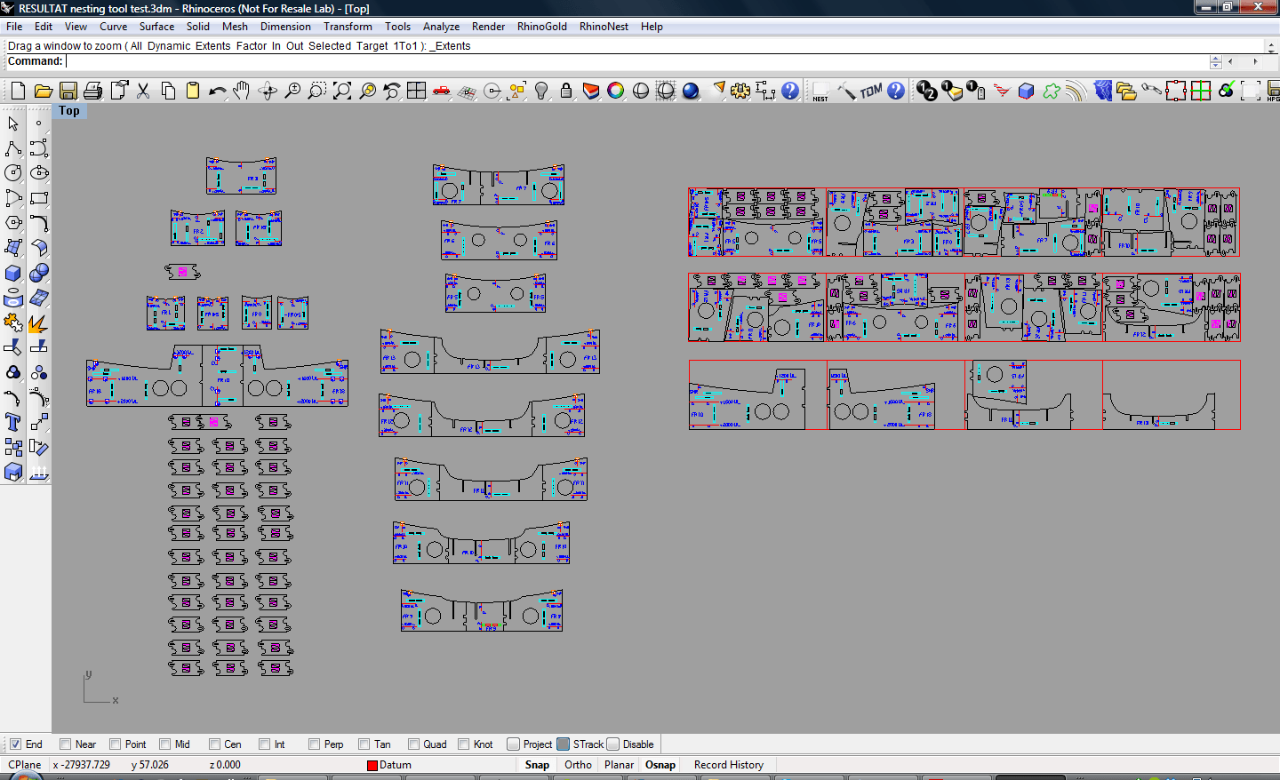The width and height of the screenshot is (1280, 780).
Task: Toggle the Disable osnap checkbox
Action: click(x=613, y=744)
